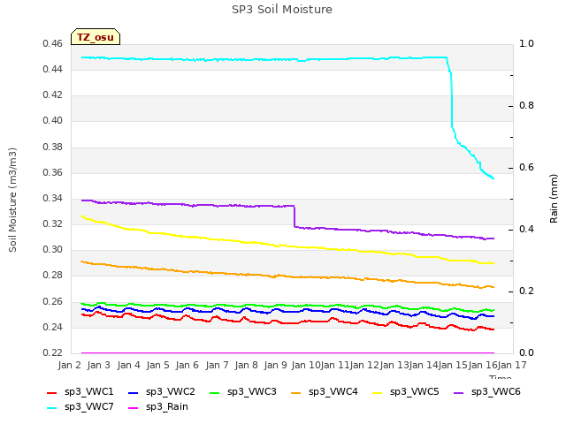Click green swatch beside sp3_VWC3
This screenshot has width=566, height=424.
pyautogui.click(x=215, y=393)
